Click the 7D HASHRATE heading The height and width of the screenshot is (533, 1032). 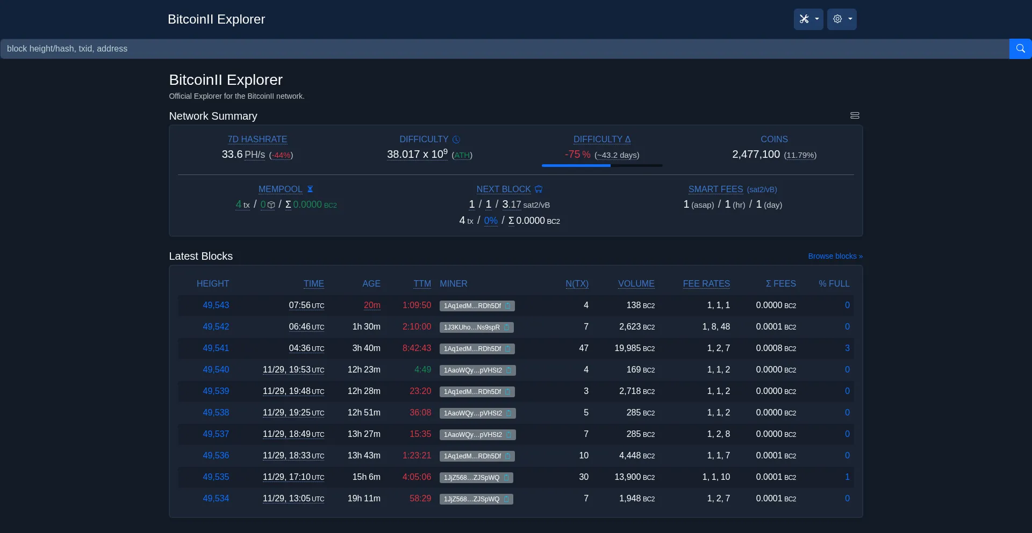[x=257, y=140]
